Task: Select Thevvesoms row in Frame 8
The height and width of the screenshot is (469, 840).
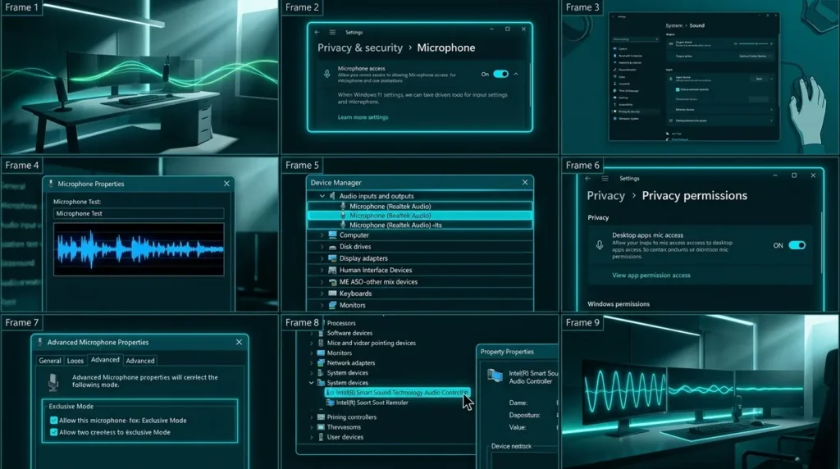Action: click(x=344, y=427)
